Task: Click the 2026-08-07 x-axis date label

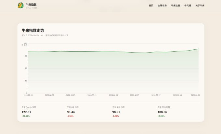Action: pos(49,95)
